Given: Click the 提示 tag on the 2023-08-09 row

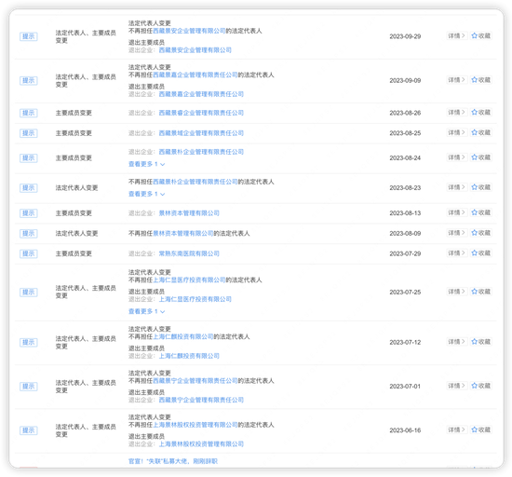Looking at the screenshot, I should click(29, 233).
